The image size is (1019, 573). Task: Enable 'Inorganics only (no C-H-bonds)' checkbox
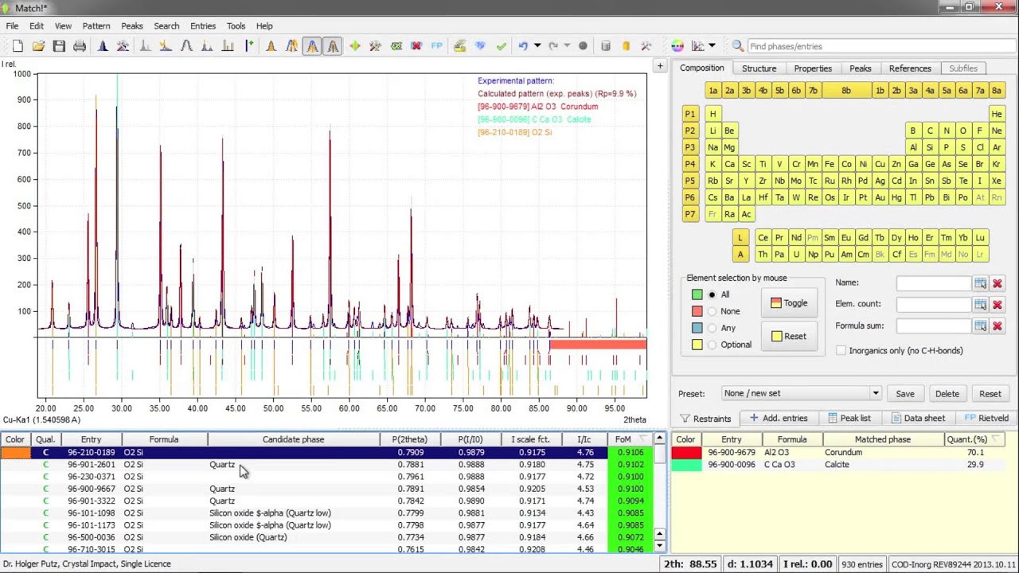841,350
